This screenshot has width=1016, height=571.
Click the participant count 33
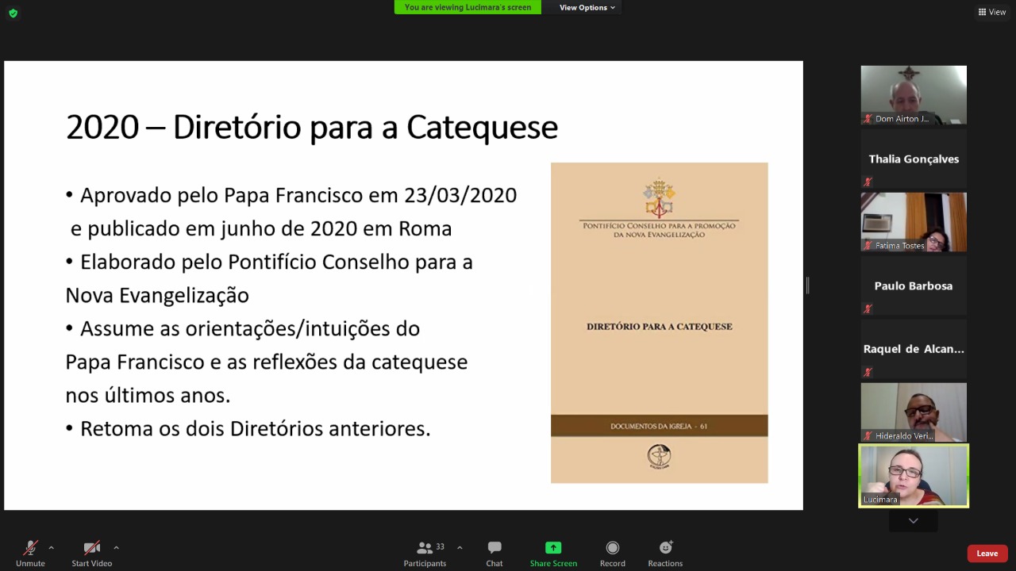440,546
